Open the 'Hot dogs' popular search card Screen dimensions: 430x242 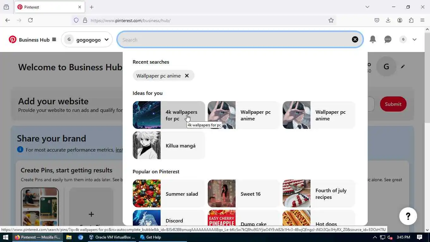pos(319,218)
